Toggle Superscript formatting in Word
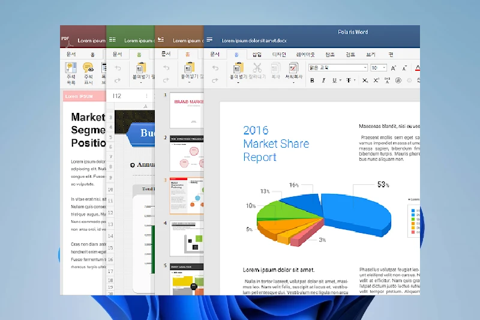 (376, 80)
